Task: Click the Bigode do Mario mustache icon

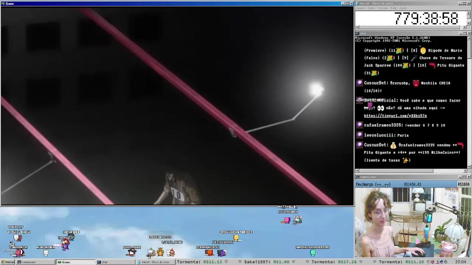Action: pyautogui.click(x=423, y=50)
